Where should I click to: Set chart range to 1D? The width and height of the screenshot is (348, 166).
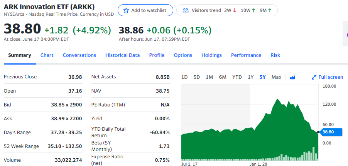184,77
